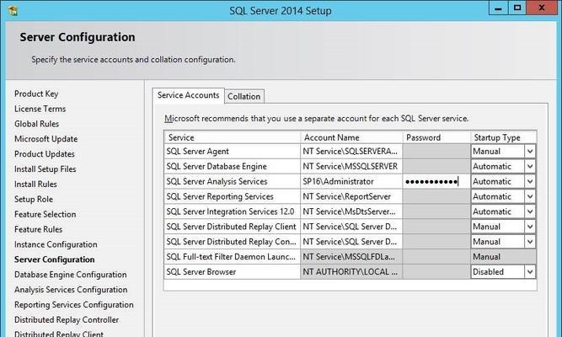
Task: Click the Distributed Replay Controller step
Action: [67, 319]
